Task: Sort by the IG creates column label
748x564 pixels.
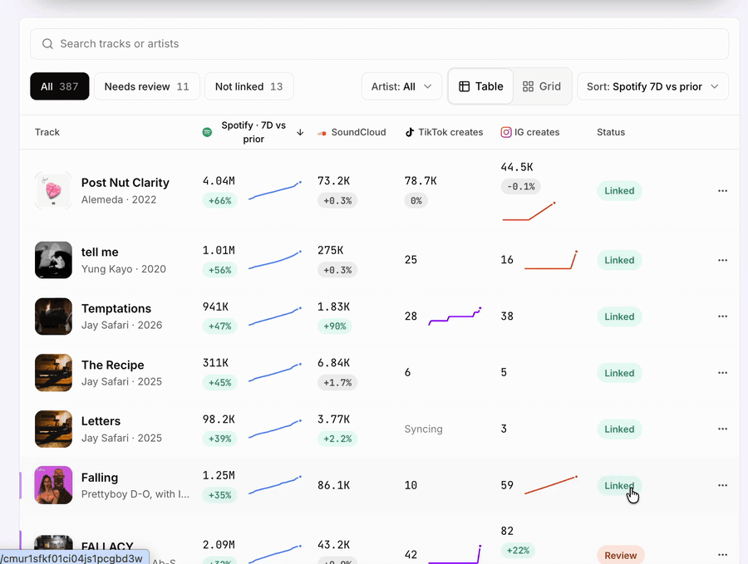Action: tap(537, 132)
